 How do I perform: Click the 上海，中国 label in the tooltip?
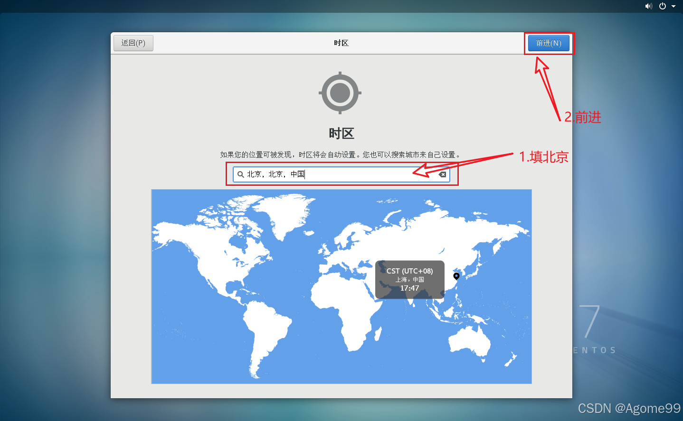coord(409,279)
